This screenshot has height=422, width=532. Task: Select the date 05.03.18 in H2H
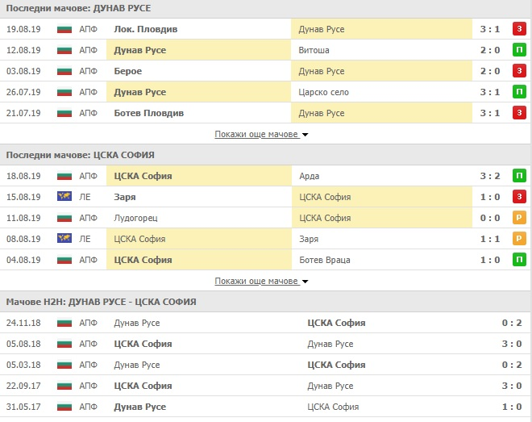[x=23, y=365]
